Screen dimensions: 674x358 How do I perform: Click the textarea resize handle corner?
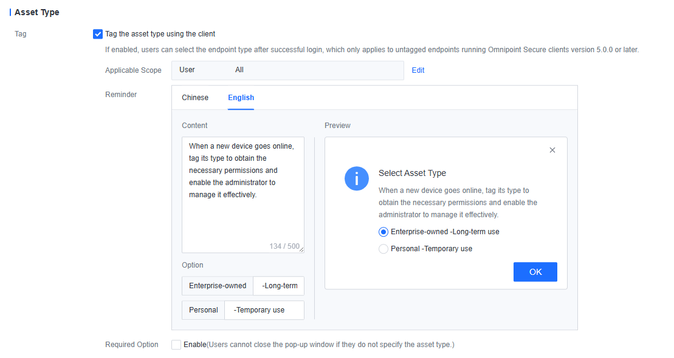302,250
